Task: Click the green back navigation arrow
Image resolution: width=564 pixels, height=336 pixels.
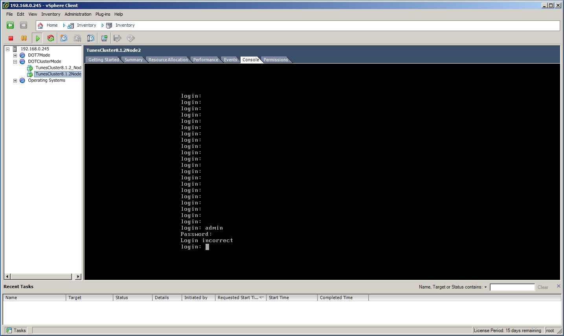Action: point(10,25)
